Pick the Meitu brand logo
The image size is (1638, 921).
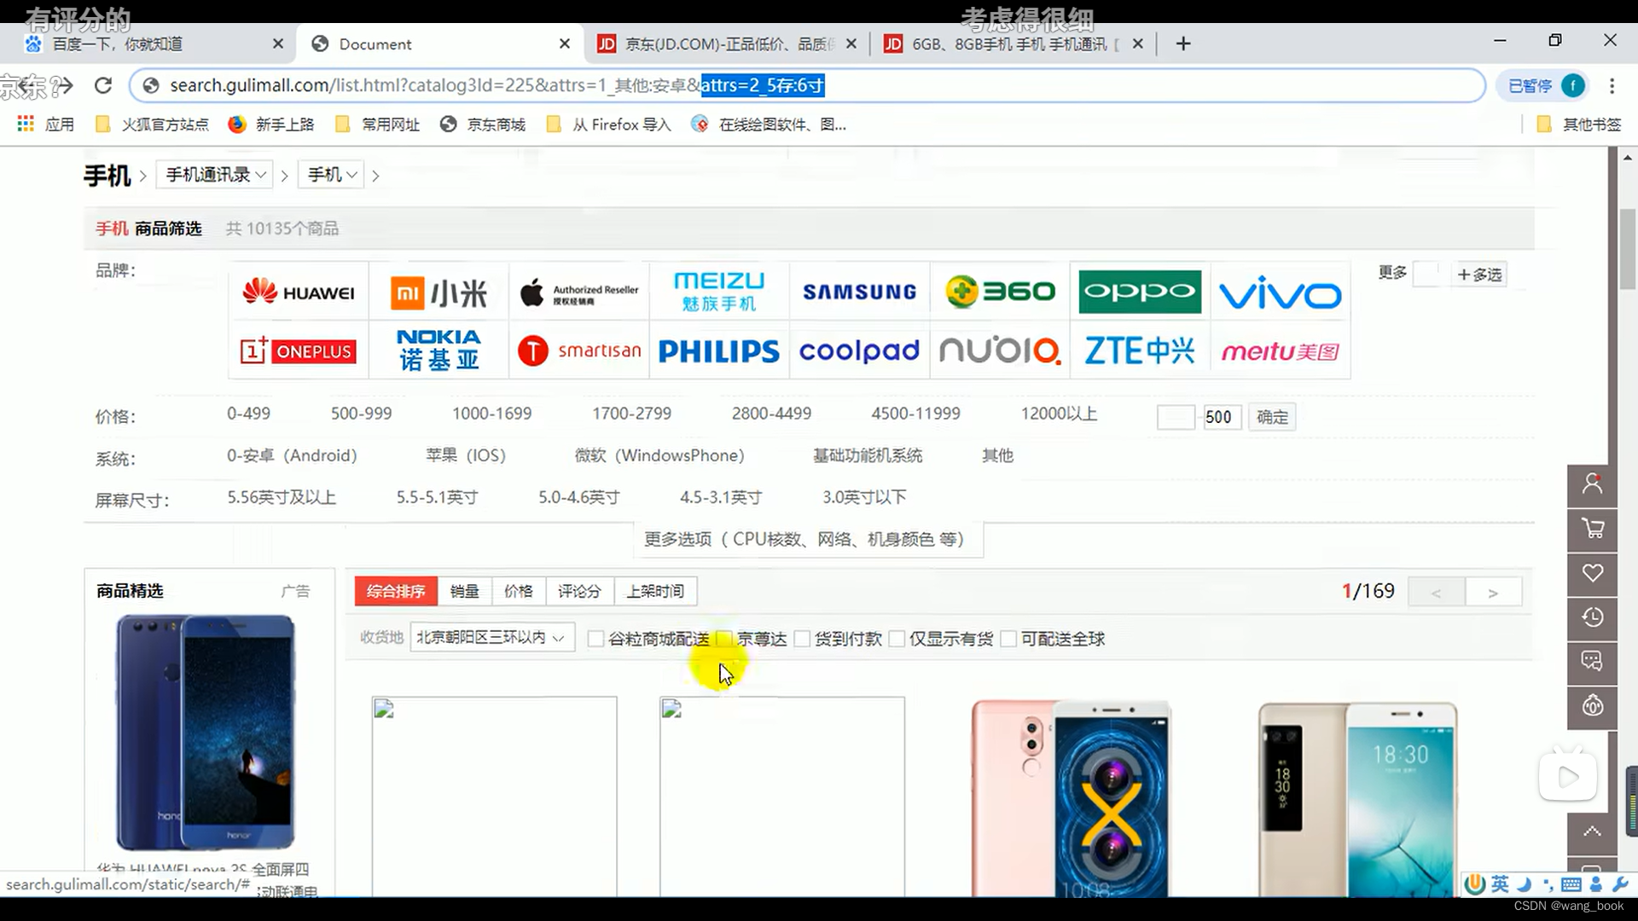click(x=1280, y=350)
